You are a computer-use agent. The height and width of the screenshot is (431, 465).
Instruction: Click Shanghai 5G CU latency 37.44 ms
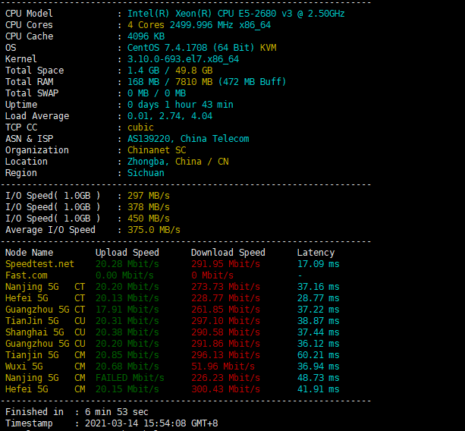318,332
